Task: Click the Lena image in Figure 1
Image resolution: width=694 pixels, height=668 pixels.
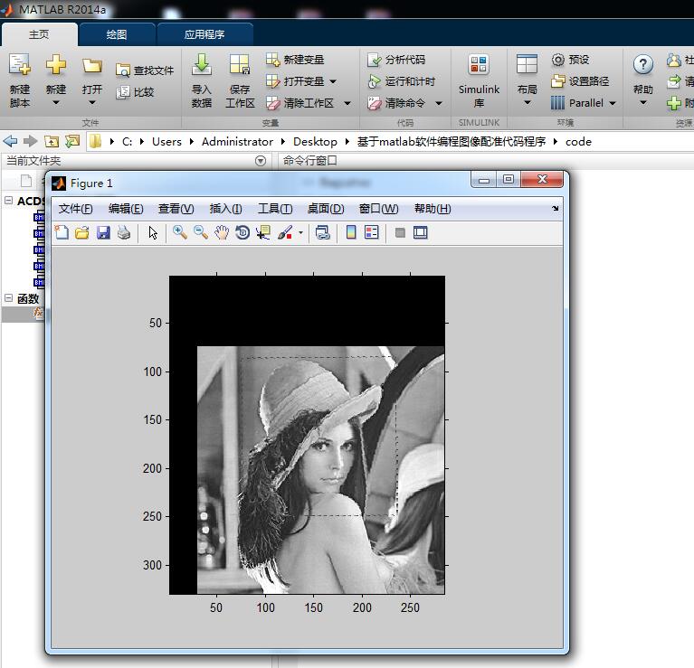Action: click(x=320, y=469)
